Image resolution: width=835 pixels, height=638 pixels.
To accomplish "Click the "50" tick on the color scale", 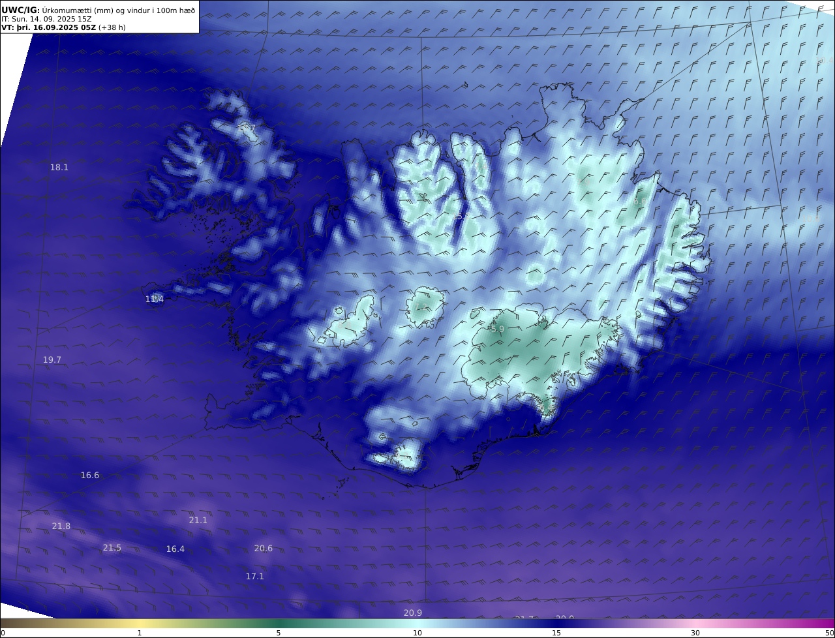I will (829, 633).
